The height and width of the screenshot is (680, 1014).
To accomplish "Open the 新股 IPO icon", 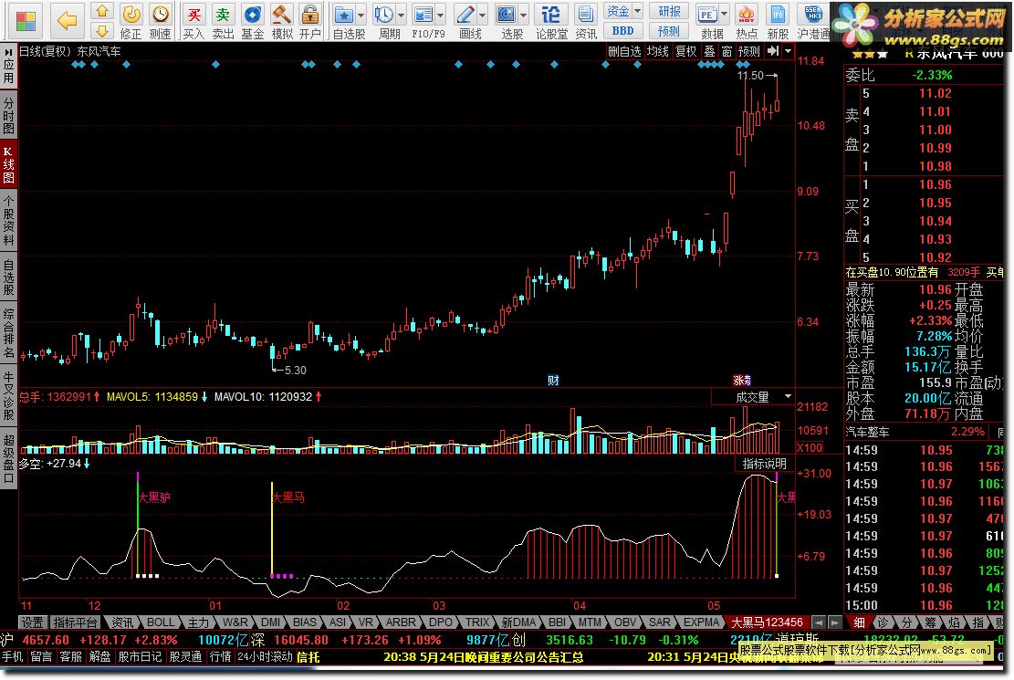I will click(778, 21).
